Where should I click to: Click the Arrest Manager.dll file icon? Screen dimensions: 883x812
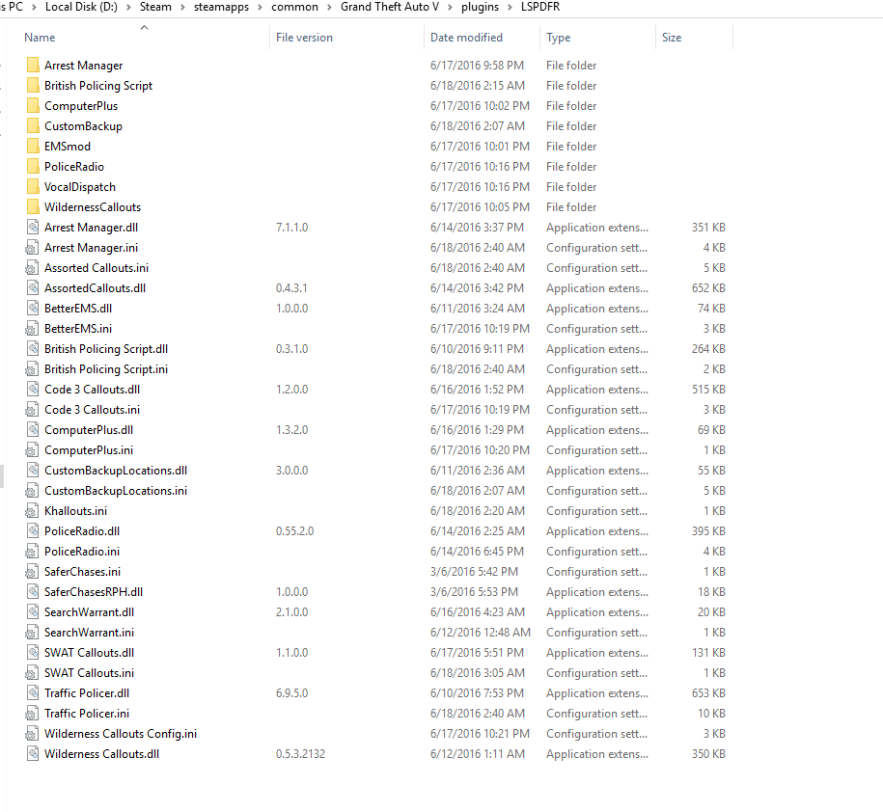[33, 228]
